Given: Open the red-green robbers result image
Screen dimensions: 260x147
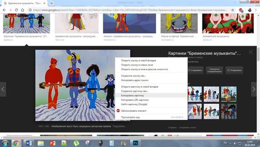Looking at the screenshot, I should [x=228, y=23].
